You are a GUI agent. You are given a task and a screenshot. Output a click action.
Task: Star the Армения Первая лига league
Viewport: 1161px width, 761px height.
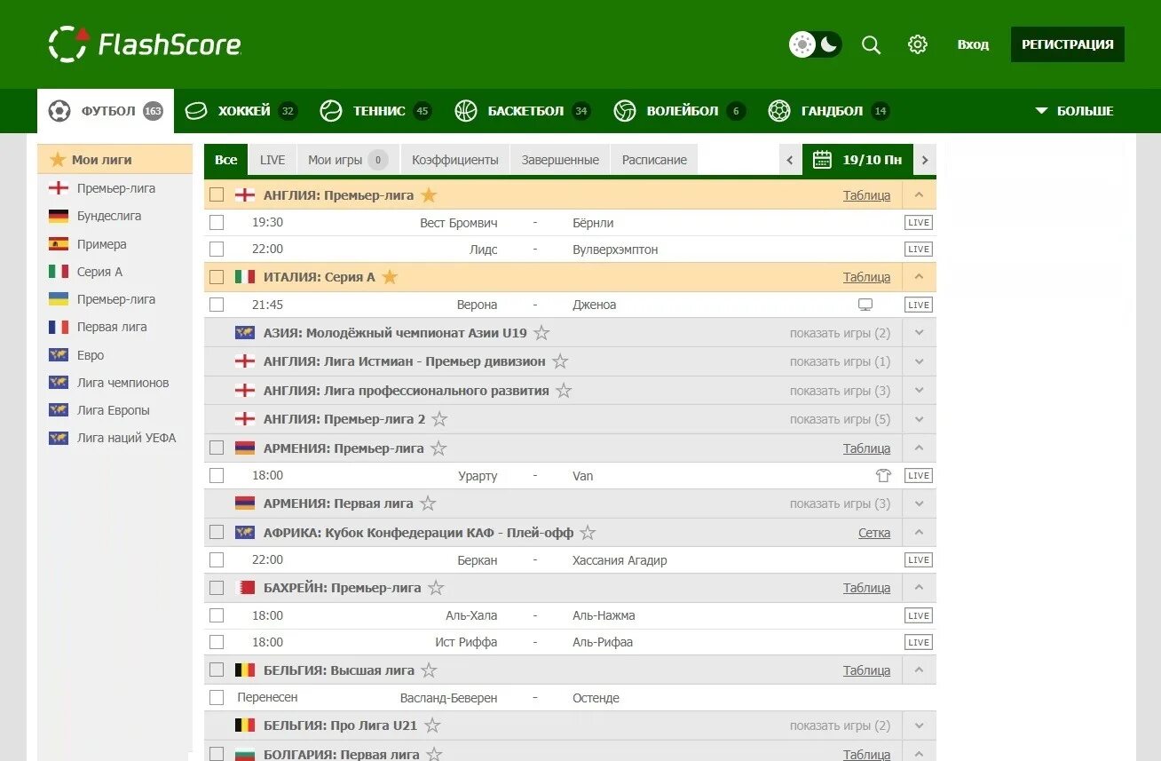428,503
